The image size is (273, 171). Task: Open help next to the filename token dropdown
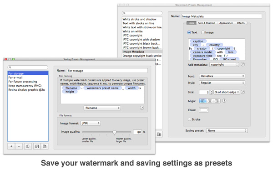[142, 108]
